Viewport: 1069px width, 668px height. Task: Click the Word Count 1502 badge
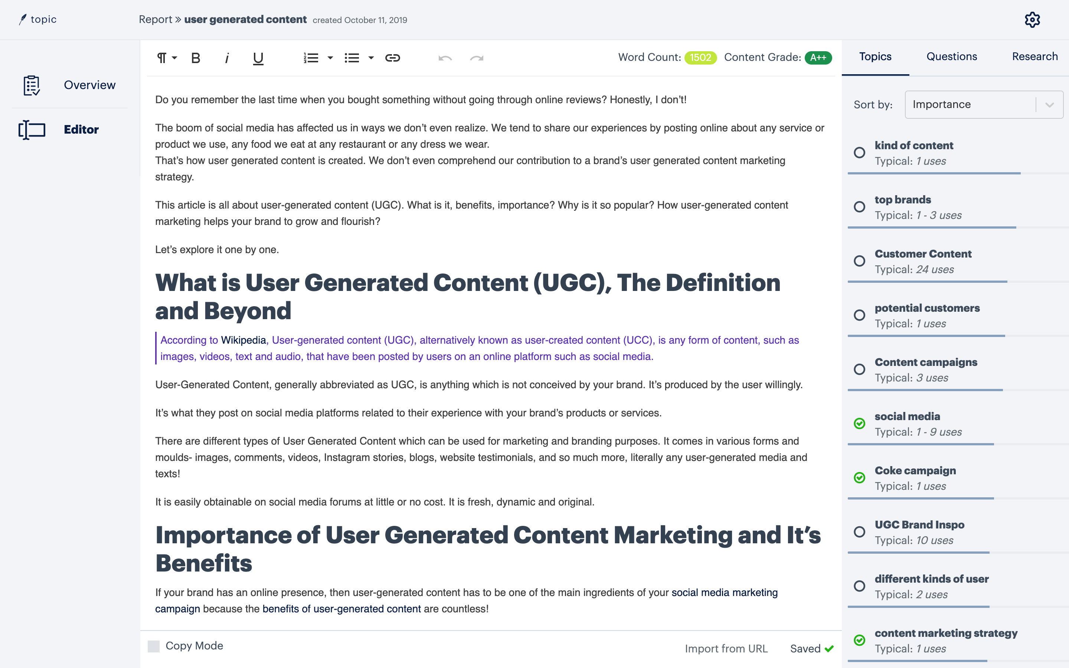pos(700,58)
